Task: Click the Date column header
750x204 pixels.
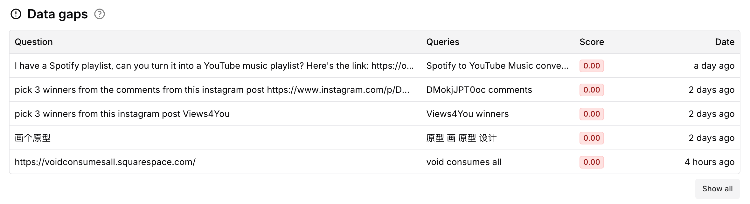Action: [725, 42]
